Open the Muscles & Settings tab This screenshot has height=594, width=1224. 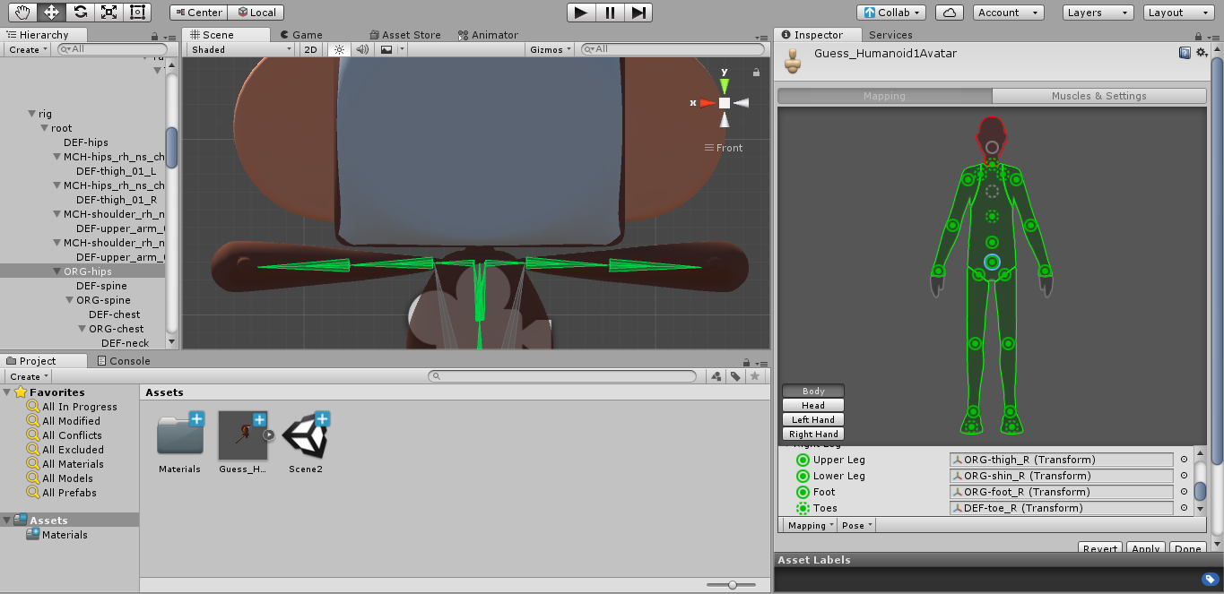click(x=1098, y=96)
